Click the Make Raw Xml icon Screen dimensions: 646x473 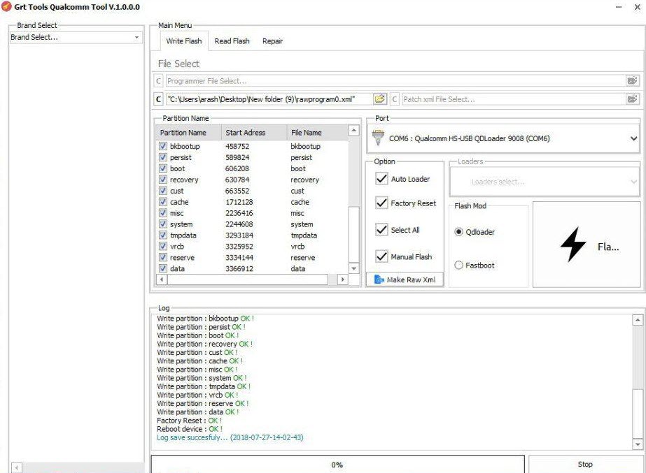tap(379, 279)
